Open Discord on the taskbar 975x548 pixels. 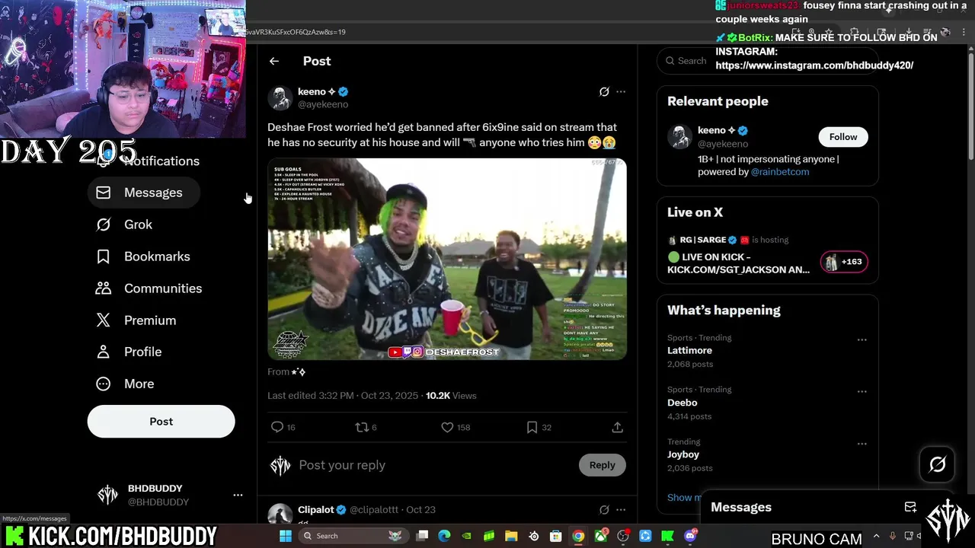[x=690, y=536]
